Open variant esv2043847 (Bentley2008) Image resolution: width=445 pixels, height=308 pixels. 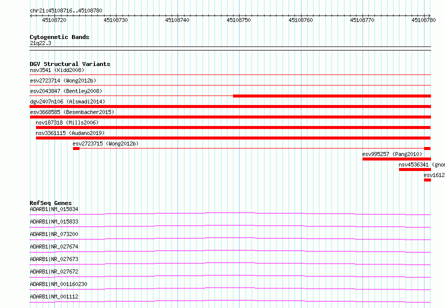[x=66, y=91]
